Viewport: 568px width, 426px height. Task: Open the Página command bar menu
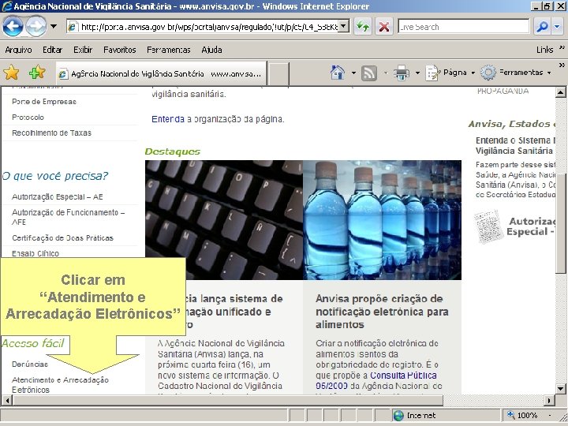coord(450,73)
